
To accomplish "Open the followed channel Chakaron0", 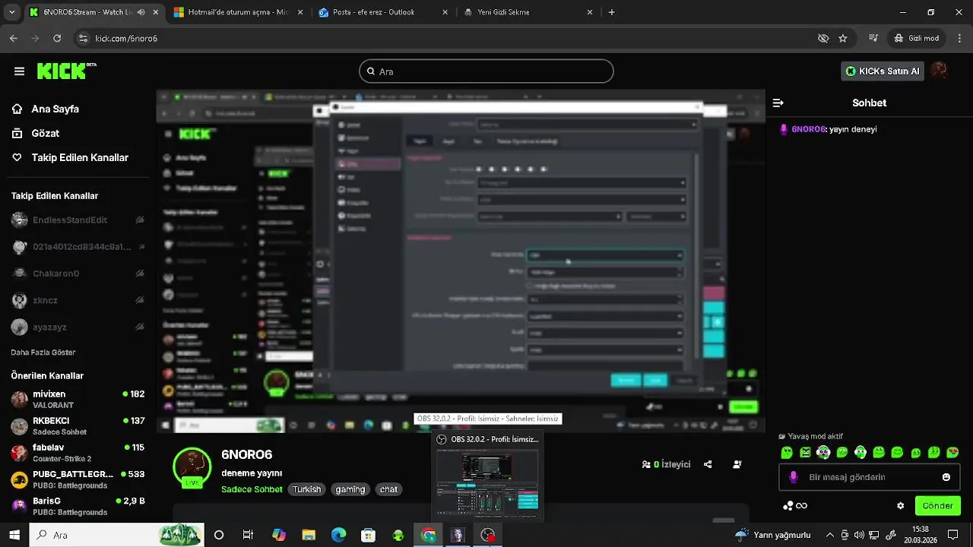I will [x=78, y=273].
